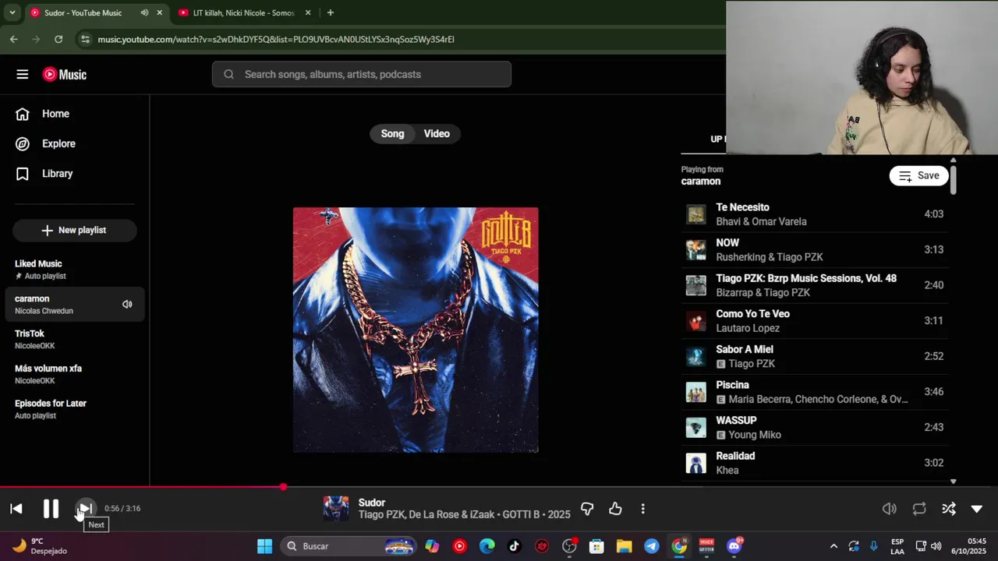Pause the current song
998x561 pixels.
(x=51, y=509)
